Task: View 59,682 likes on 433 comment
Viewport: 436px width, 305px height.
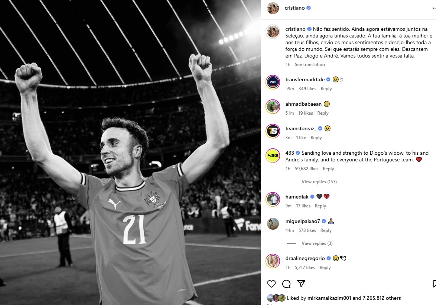Action: 306,169
